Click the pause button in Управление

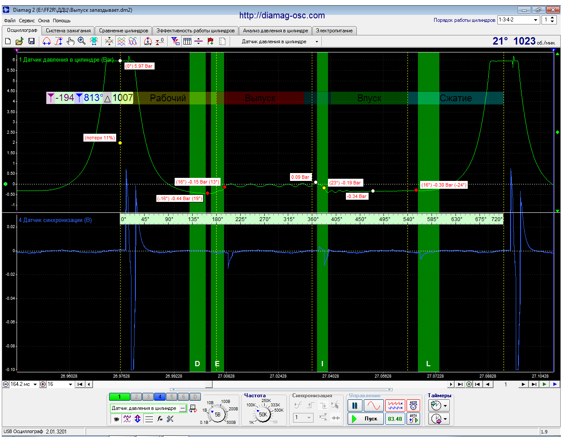pyautogui.click(x=355, y=406)
